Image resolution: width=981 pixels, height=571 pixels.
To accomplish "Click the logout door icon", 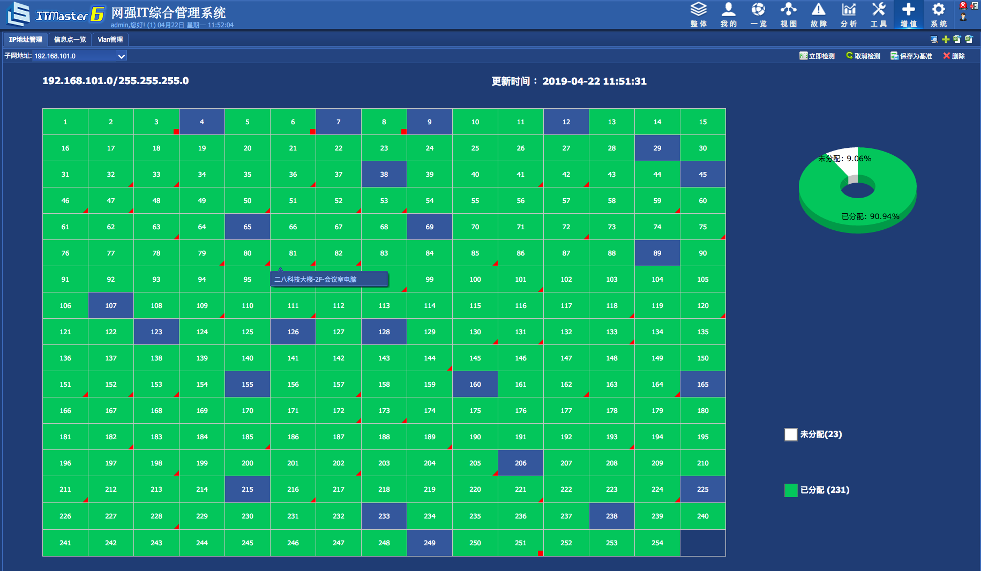I will click(x=974, y=6).
